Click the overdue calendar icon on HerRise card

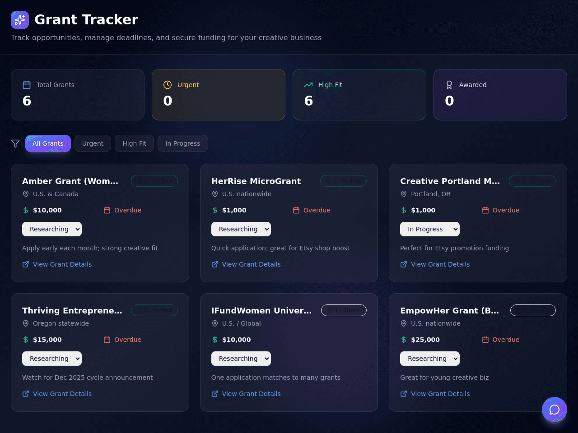[296, 210]
